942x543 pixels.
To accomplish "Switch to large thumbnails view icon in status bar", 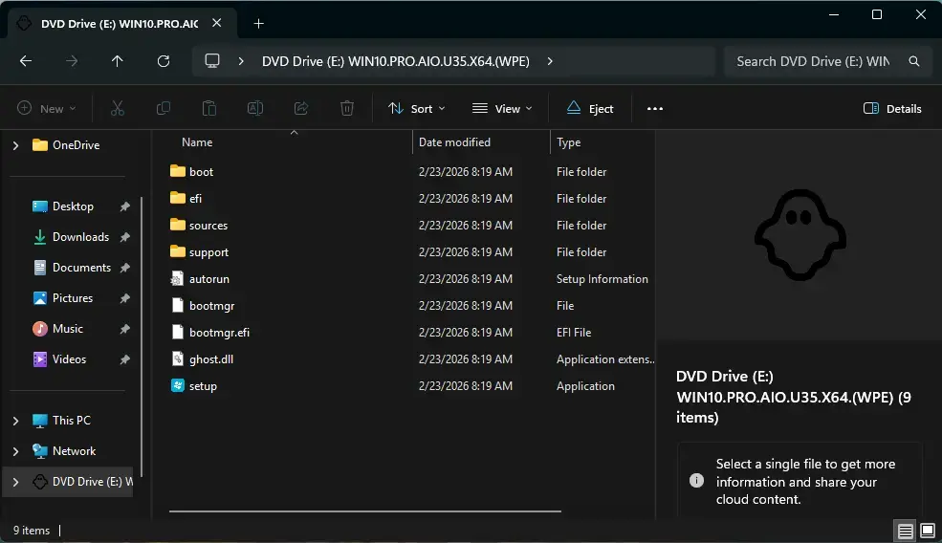I will (928, 531).
